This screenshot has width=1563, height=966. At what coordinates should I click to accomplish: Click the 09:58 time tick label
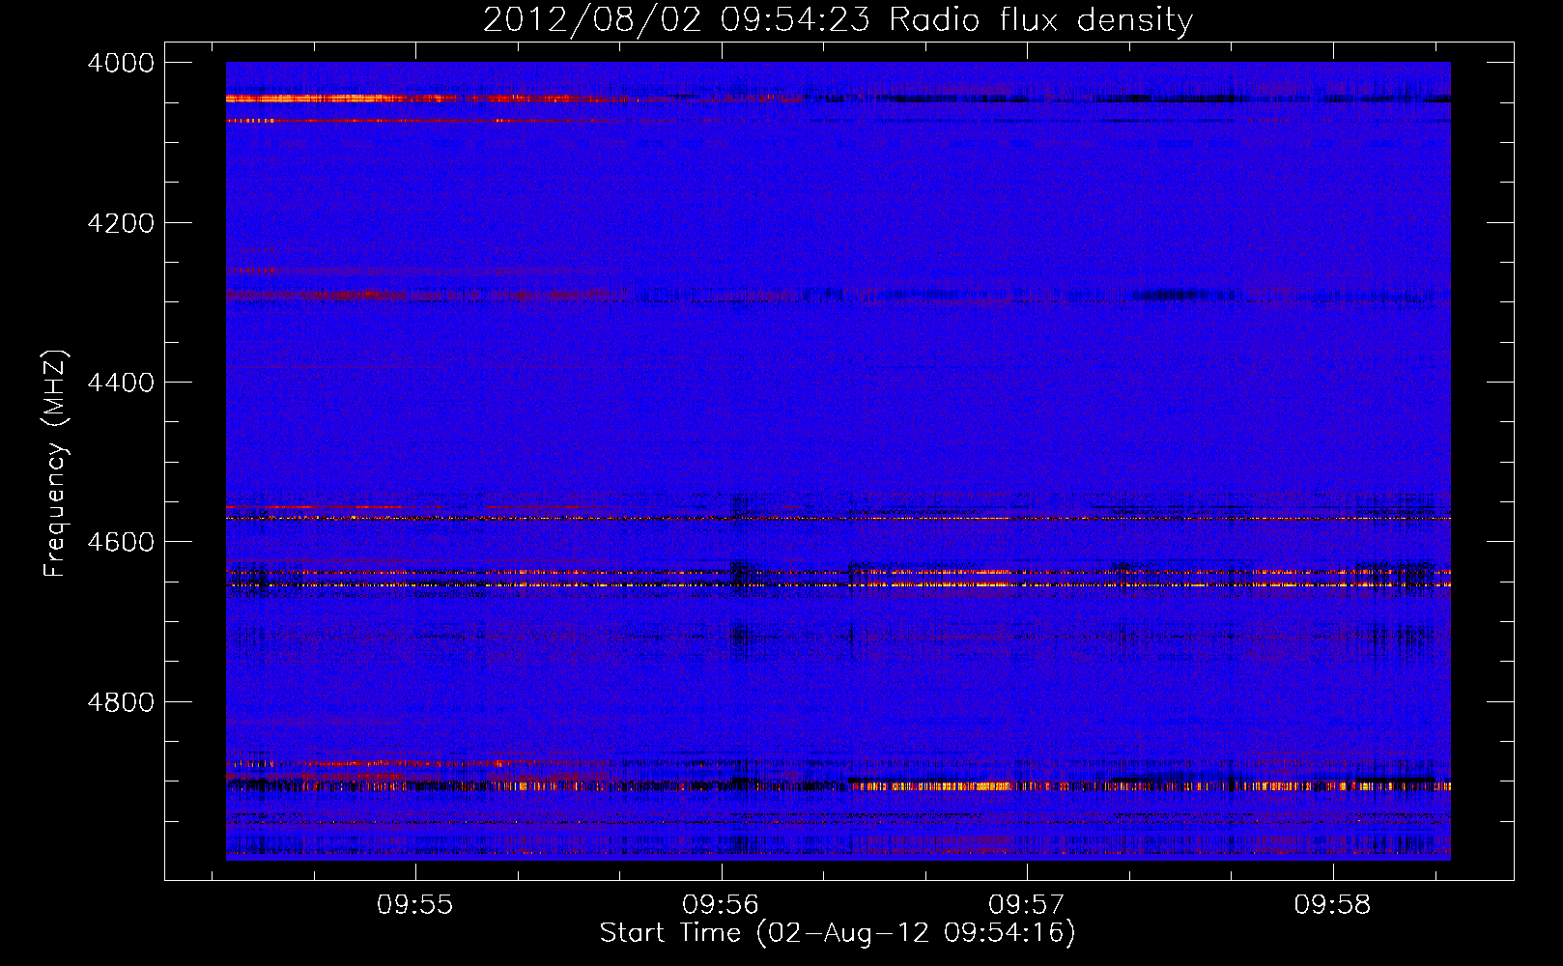[1333, 904]
